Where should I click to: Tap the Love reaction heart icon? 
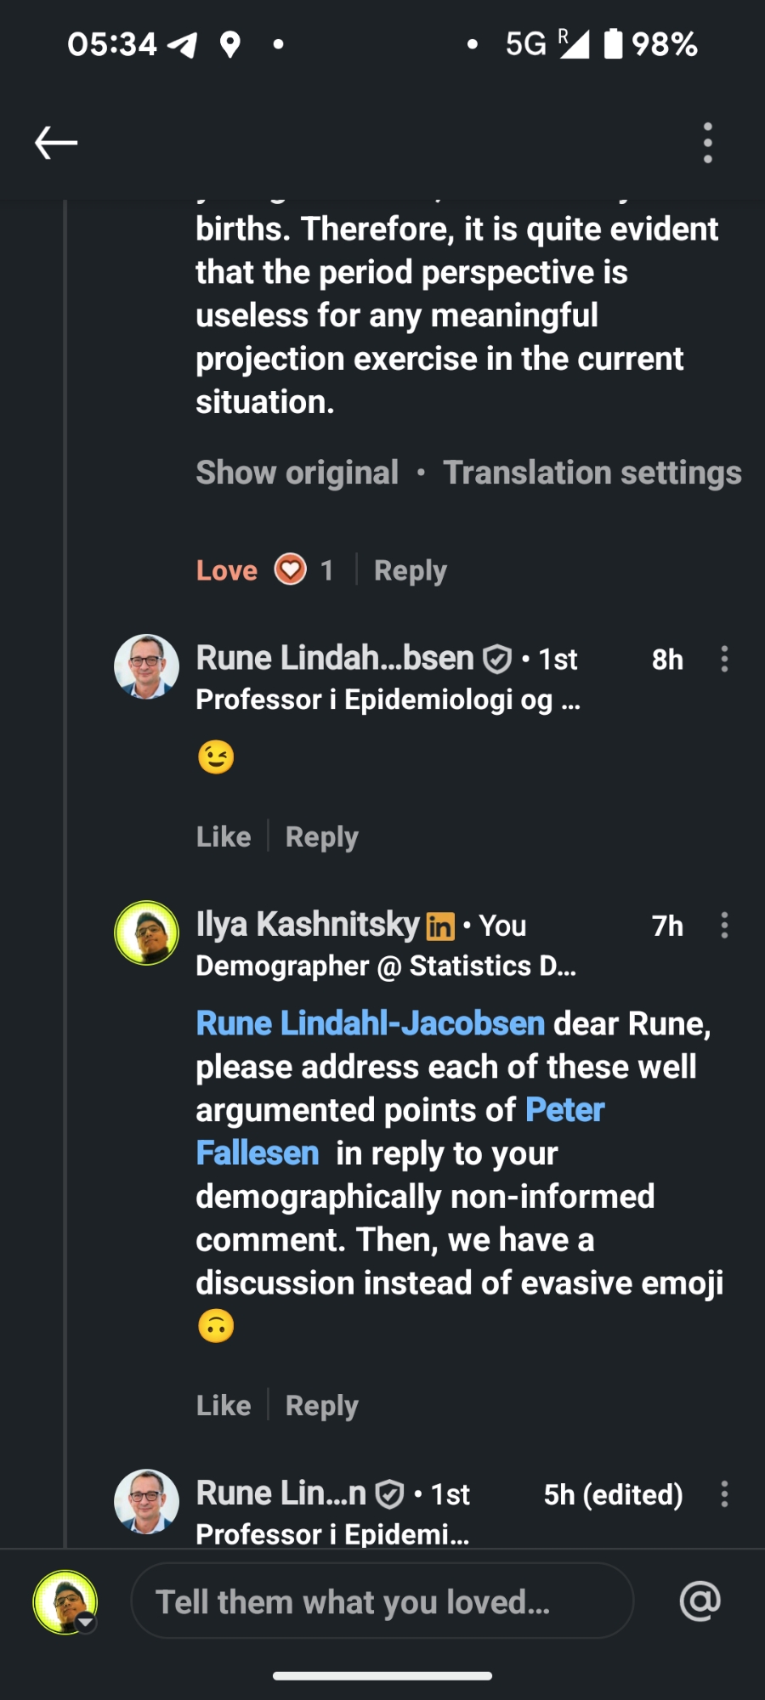tap(291, 569)
